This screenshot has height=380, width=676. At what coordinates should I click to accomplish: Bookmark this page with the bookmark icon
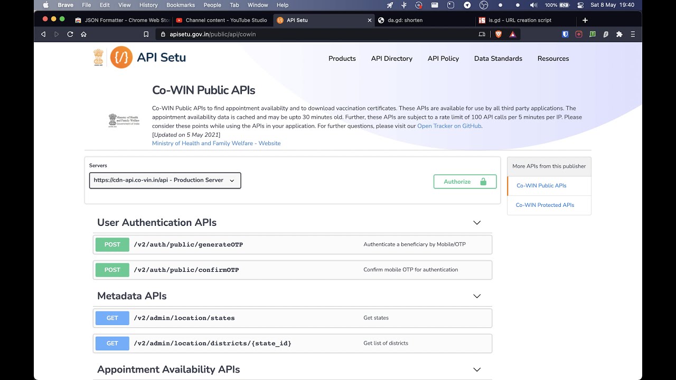point(146,34)
